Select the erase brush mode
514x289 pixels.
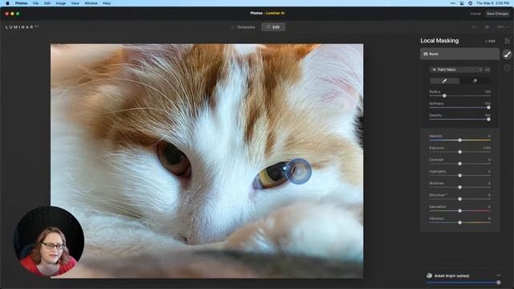[x=475, y=80]
